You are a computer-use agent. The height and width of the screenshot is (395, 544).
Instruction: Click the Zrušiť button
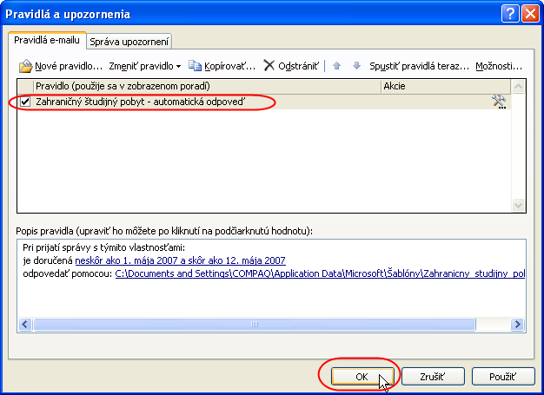433,377
